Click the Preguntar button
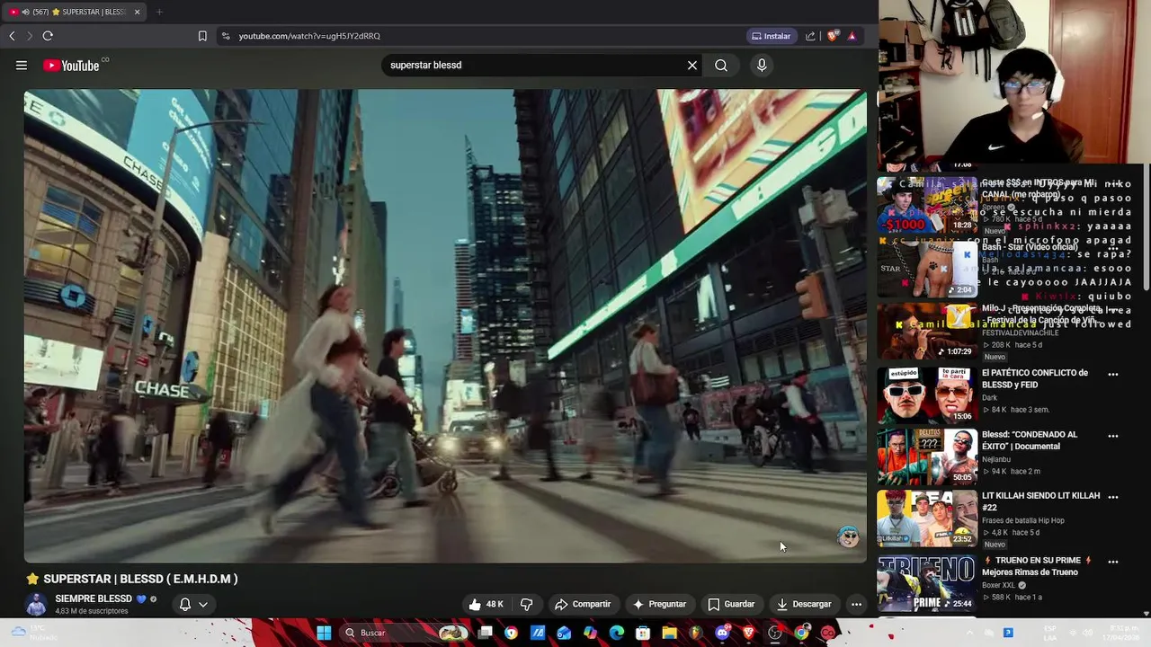The width and height of the screenshot is (1151, 647). click(659, 604)
